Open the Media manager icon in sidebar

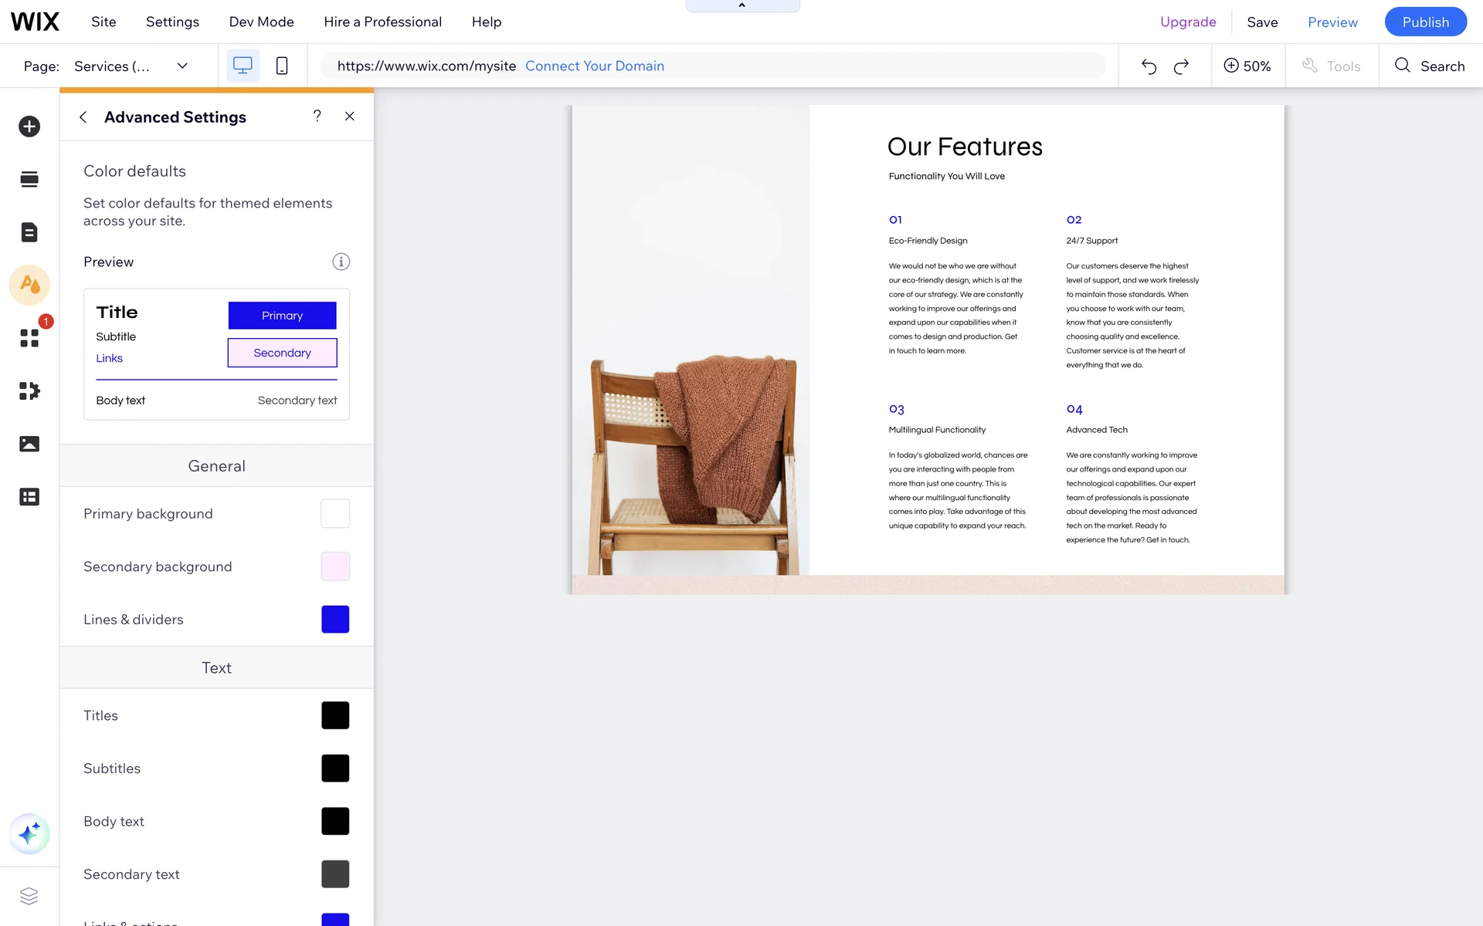29,444
